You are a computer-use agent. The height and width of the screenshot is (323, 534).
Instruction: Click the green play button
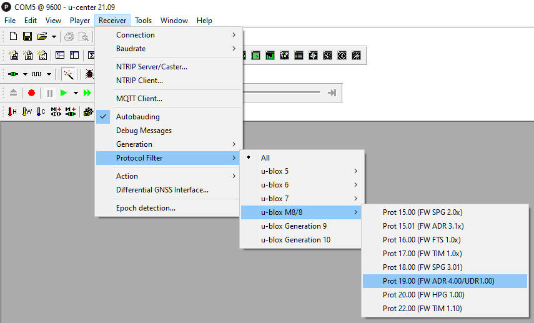pos(63,92)
